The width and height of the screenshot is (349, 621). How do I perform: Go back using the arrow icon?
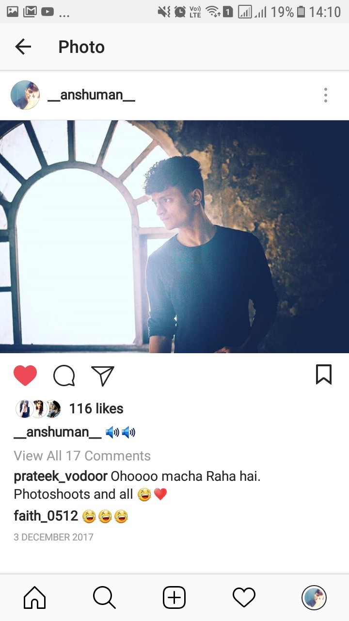pyautogui.click(x=23, y=47)
